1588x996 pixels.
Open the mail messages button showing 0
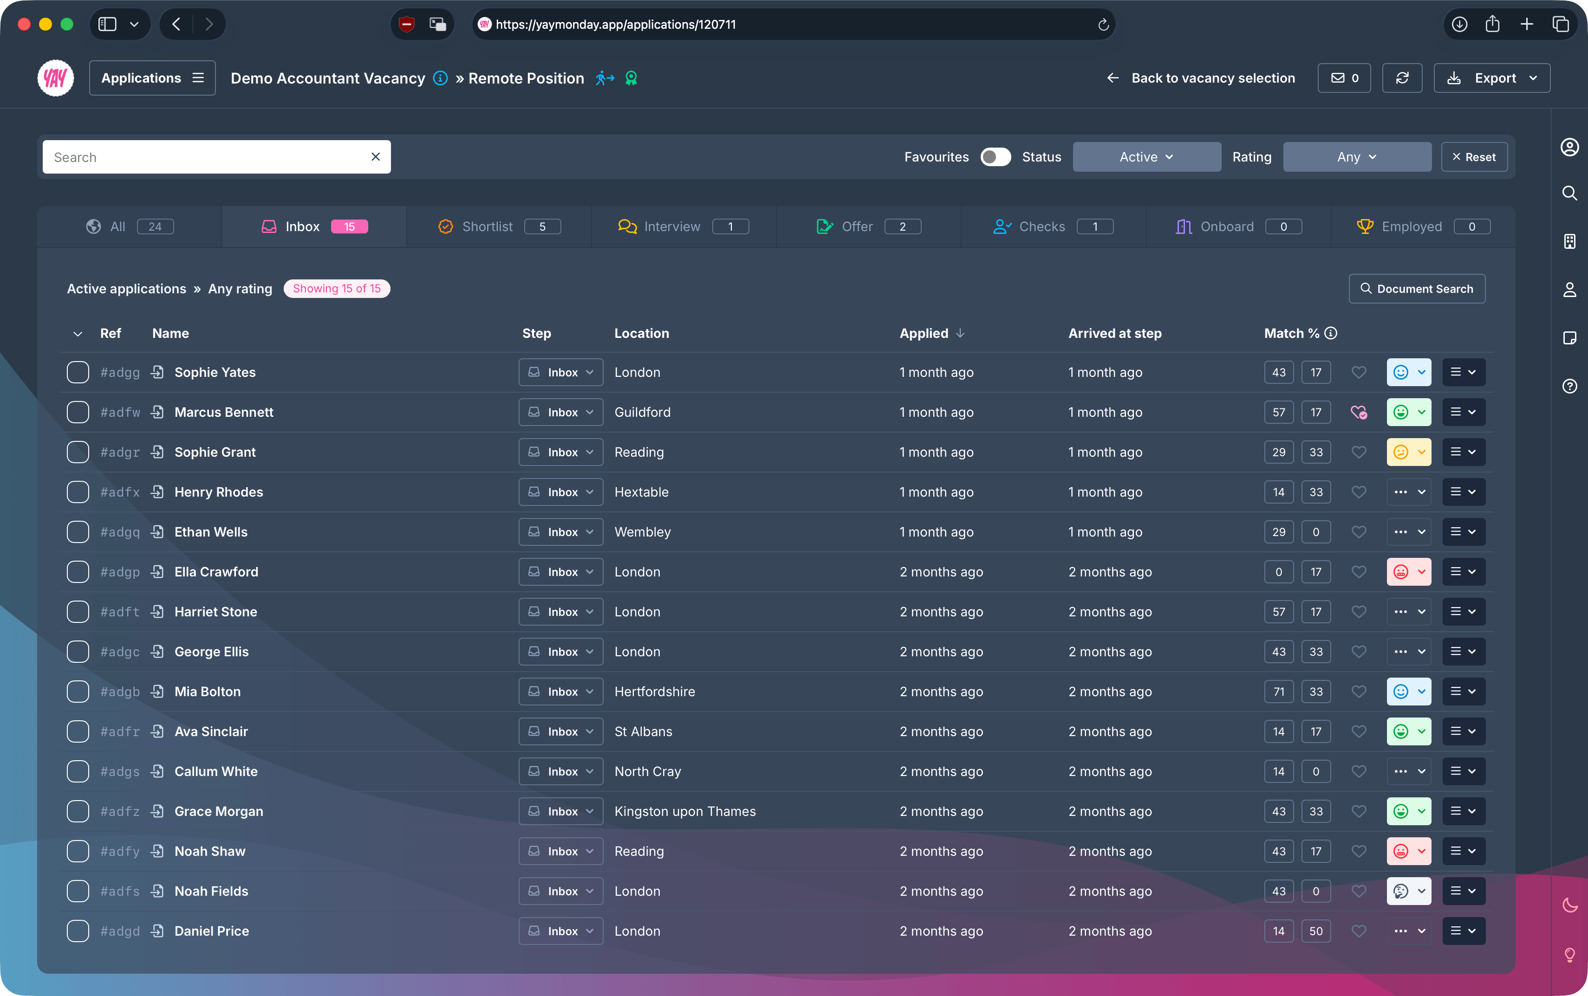pos(1344,78)
